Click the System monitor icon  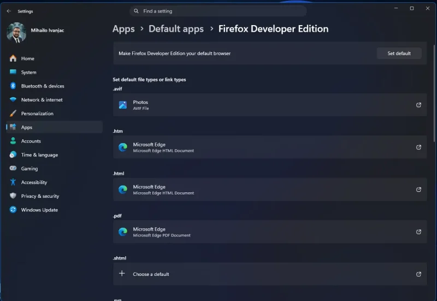point(13,72)
